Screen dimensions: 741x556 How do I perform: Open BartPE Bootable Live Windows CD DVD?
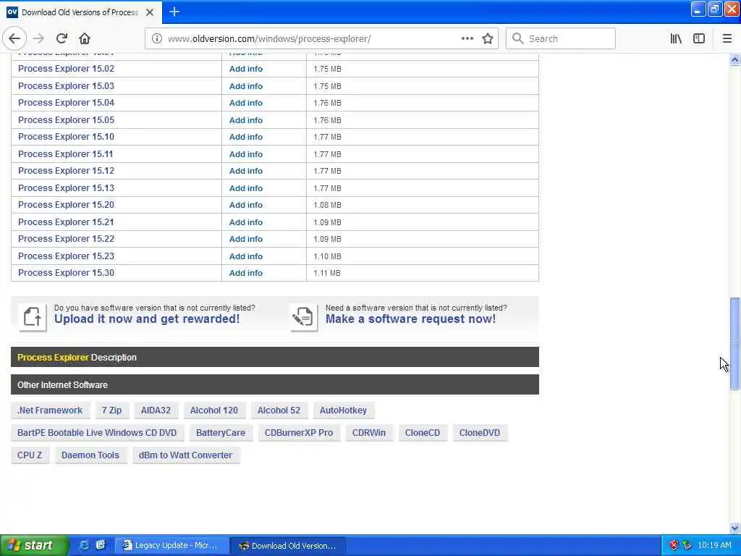[x=97, y=433]
